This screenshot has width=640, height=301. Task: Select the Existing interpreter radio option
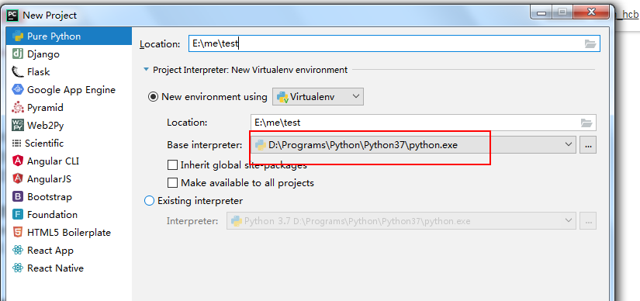(x=150, y=201)
